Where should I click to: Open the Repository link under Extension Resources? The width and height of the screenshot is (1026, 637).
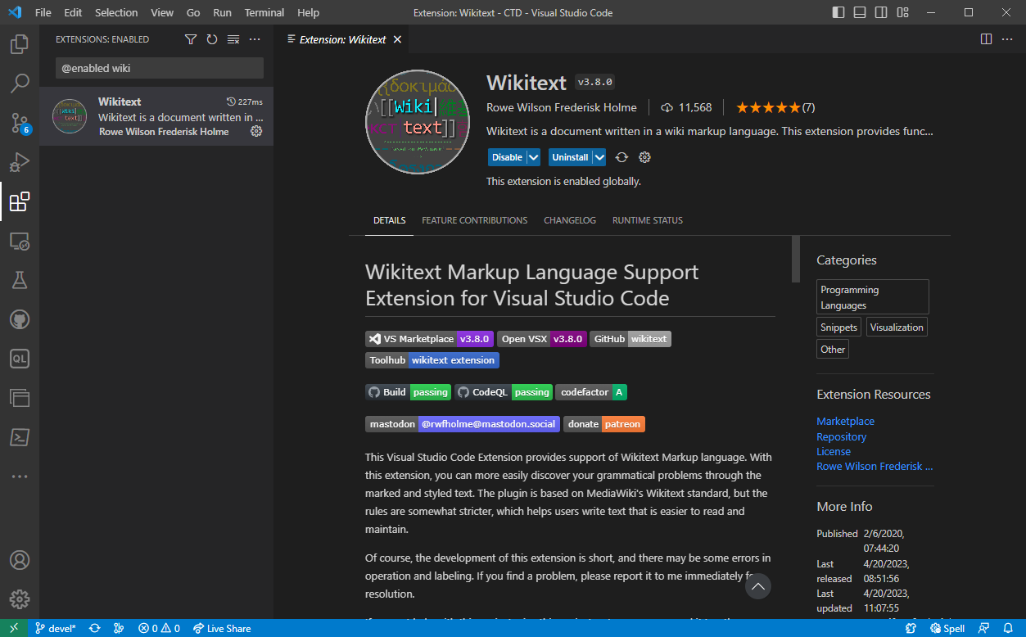coord(841,436)
